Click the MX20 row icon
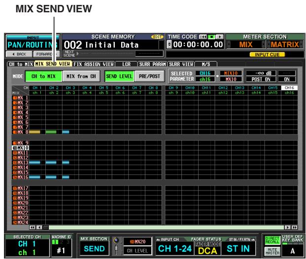The width and height of the screenshot is (306, 259). 15,203
